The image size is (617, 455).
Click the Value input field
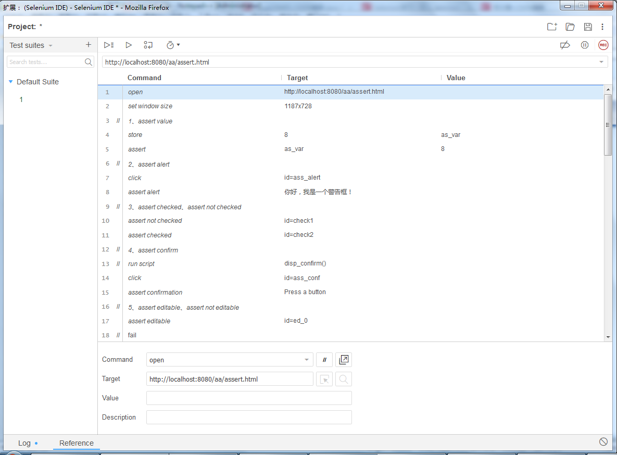(249, 398)
